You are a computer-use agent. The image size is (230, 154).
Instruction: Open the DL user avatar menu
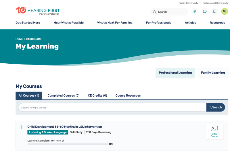coord(225,11)
